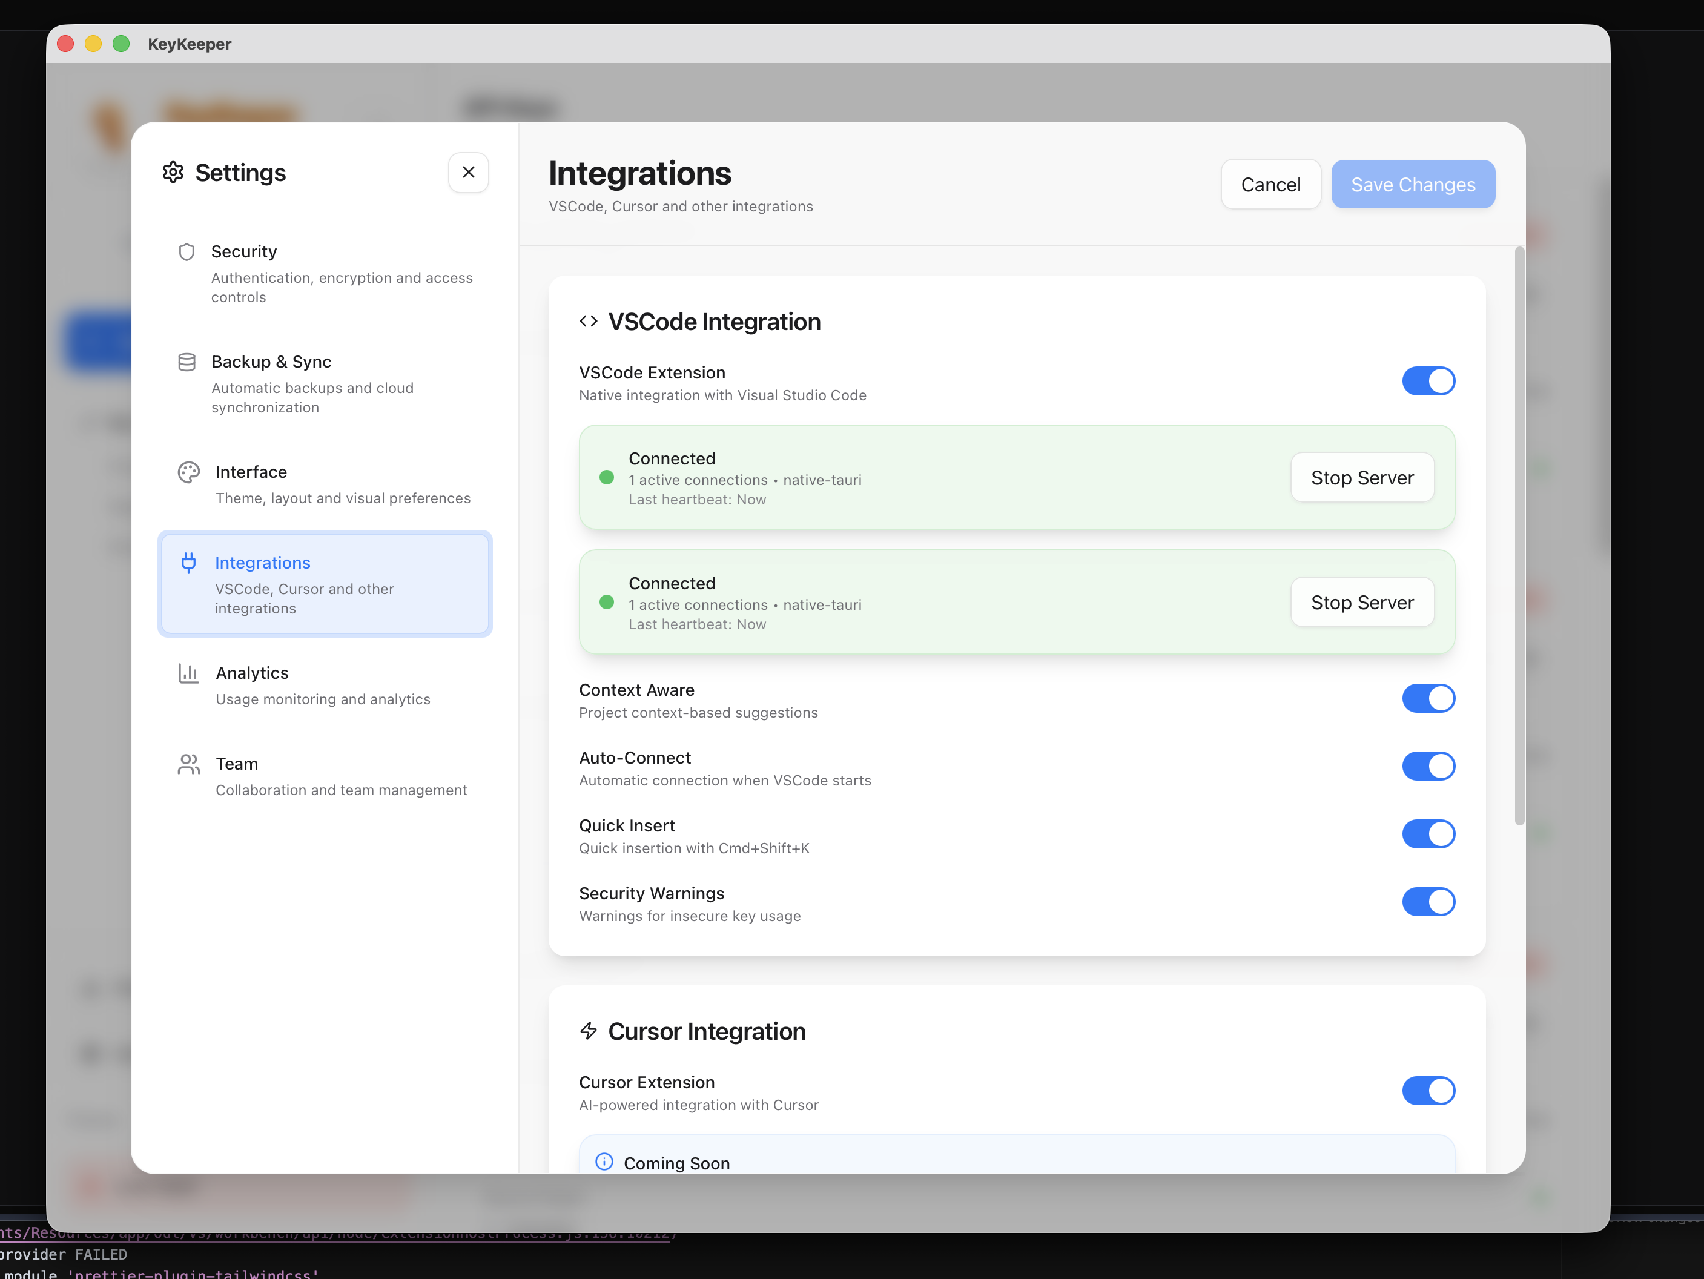The width and height of the screenshot is (1704, 1279).
Task: Disable the Context Aware toggle
Action: pos(1428,699)
